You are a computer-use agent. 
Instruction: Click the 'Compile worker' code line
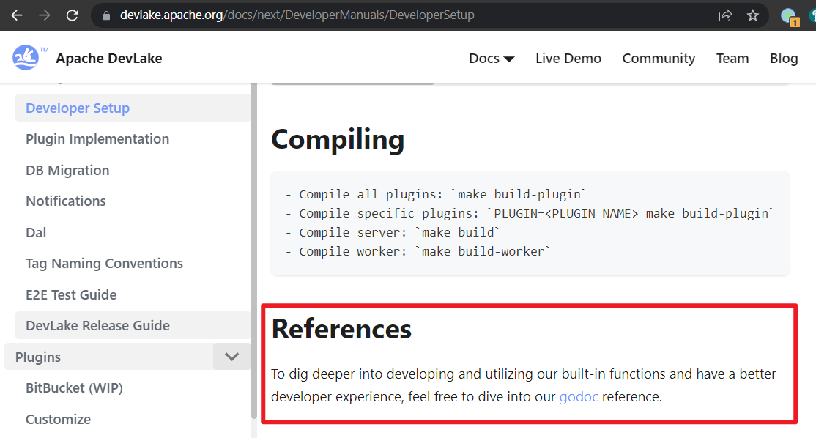418,251
